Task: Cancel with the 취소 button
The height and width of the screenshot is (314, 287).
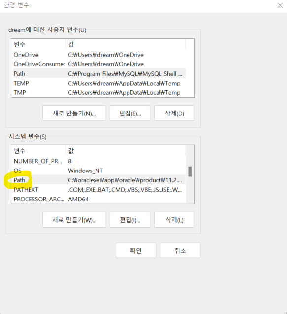Action: pos(180,251)
